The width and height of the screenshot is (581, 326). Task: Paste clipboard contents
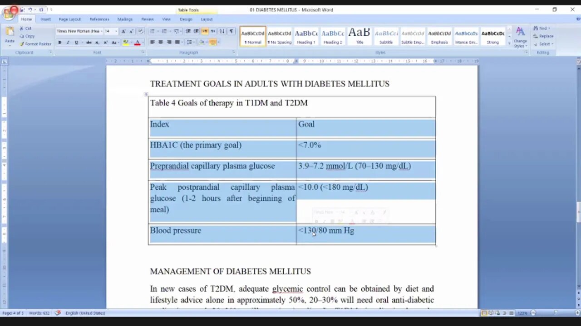(10, 36)
